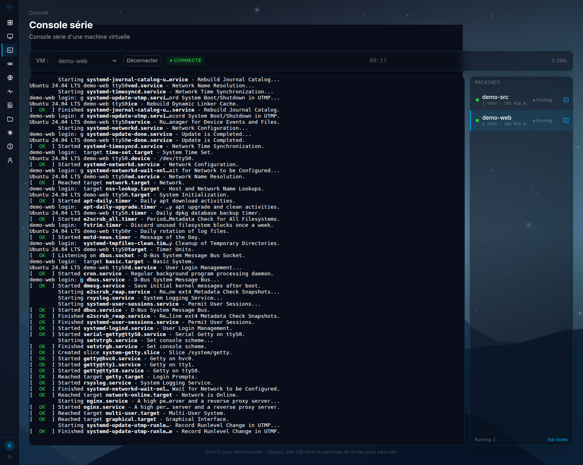Screen dimensions: 583x465
Task: Click the power icon at sidebar bottom
Action: (9, 457)
